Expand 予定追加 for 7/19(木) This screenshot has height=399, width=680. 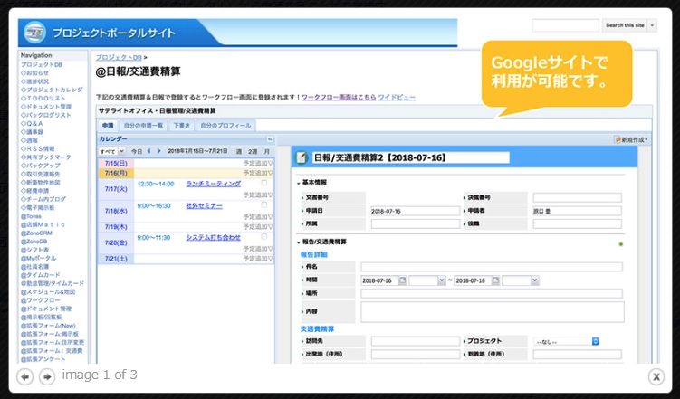pyautogui.click(x=258, y=226)
